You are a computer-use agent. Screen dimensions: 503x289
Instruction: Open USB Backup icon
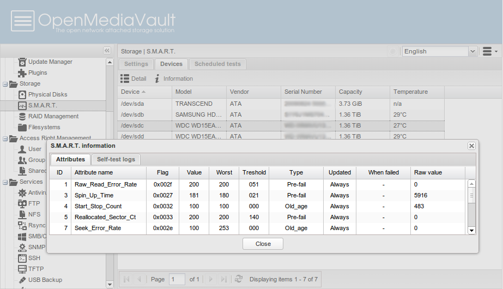[x=22, y=280]
